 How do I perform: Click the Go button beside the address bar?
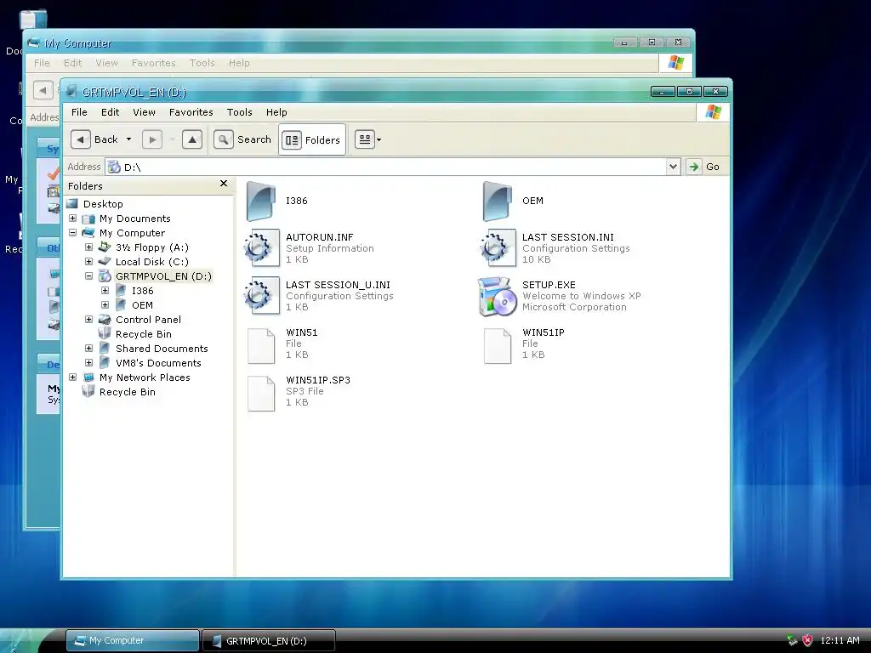tap(704, 167)
